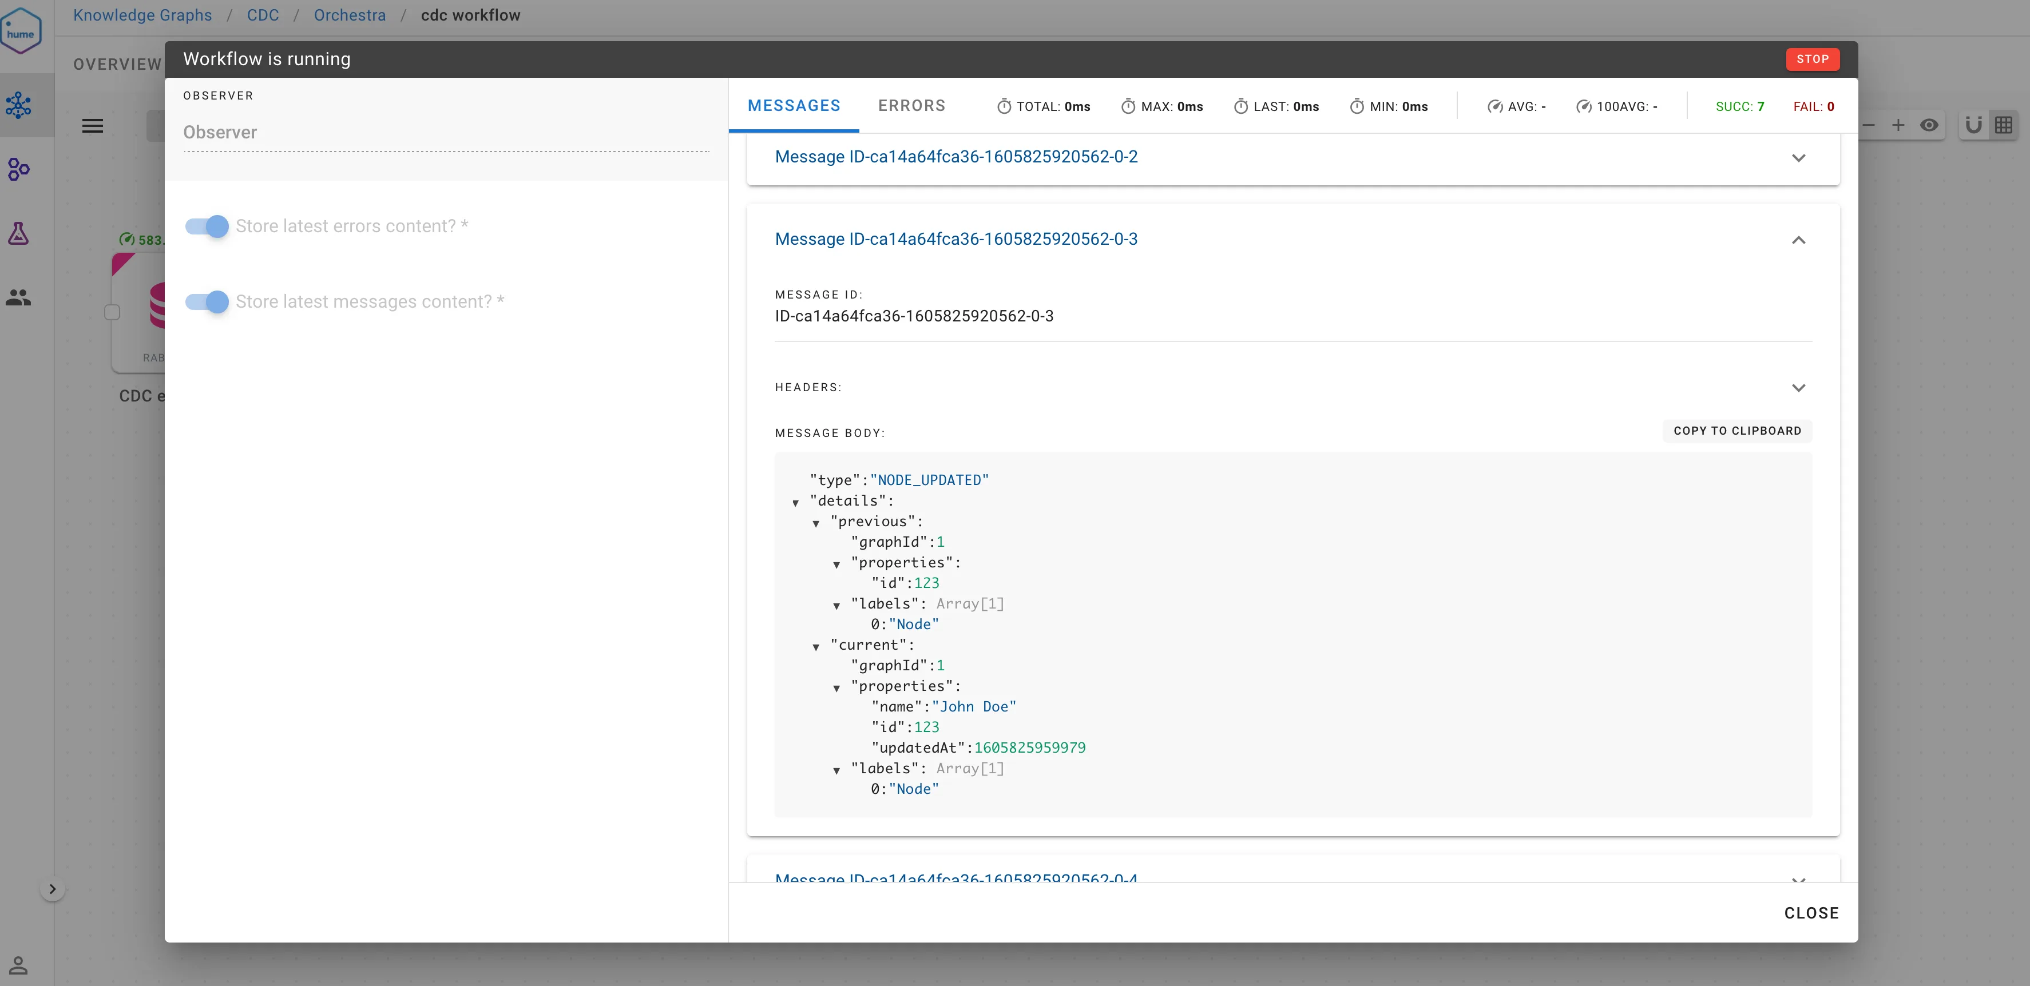
Task: Click the zoom in plus icon
Action: pos(1898,125)
